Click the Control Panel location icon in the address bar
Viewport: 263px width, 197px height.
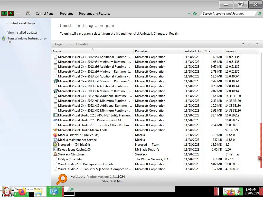point(28,14)
